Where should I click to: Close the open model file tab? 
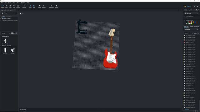click(x=15, y=10)
